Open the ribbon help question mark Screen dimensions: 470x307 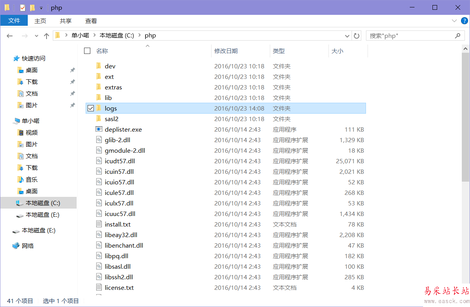pyautogui.click(x=465, y=21)
